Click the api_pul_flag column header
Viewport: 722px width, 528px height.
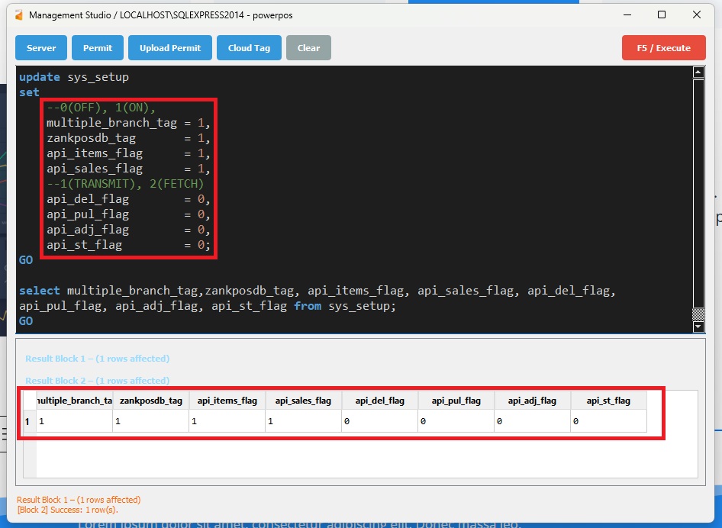pyautogui.click(x=456, y=401)
